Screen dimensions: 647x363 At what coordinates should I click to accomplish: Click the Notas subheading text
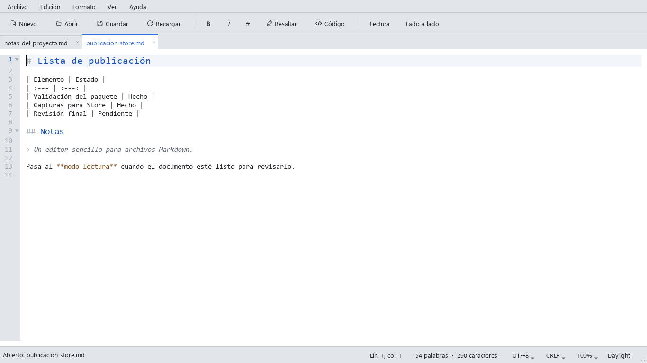(x=52, y=131)
